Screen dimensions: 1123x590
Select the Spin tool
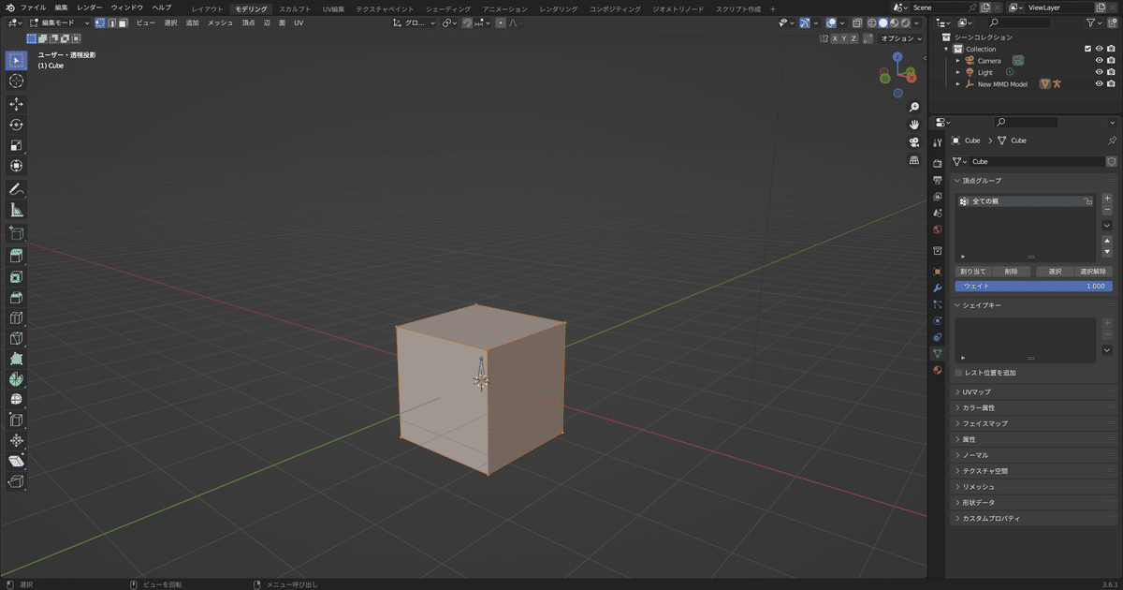click(16, 379)
